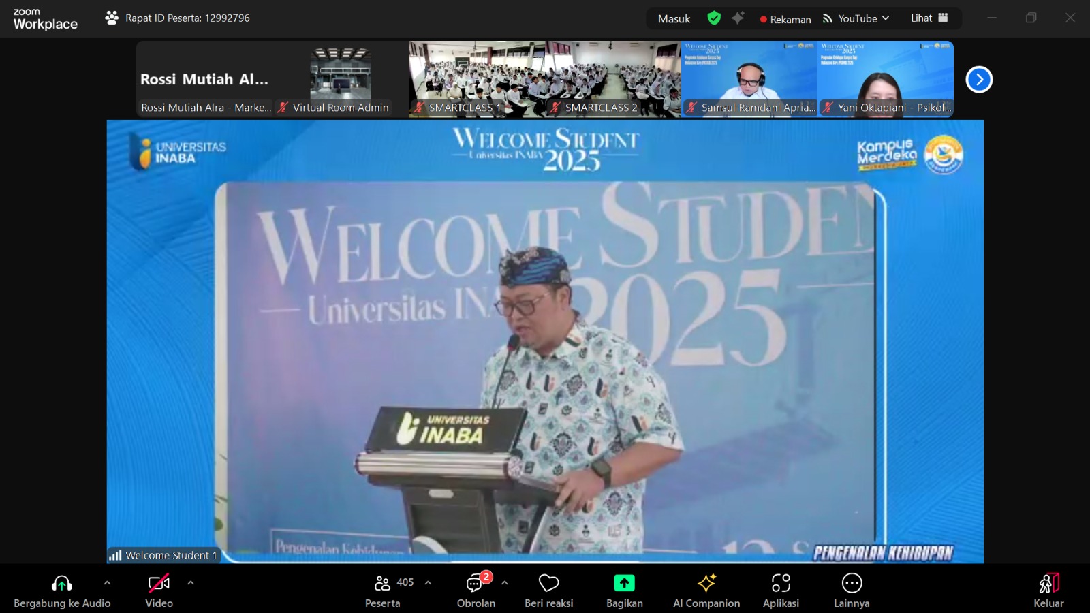The width and height of the screenshot is (1090, 613).
Task: Click signal strength icon beside Welcome Student 1
Action: tap(116, 556)
